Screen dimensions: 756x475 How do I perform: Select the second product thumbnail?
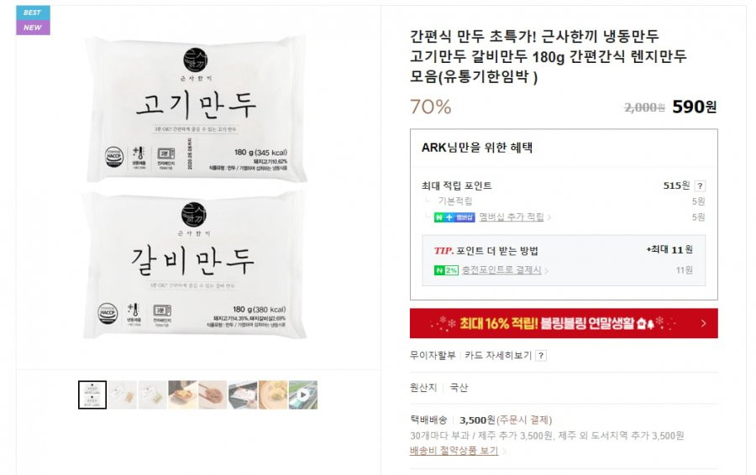123,395
